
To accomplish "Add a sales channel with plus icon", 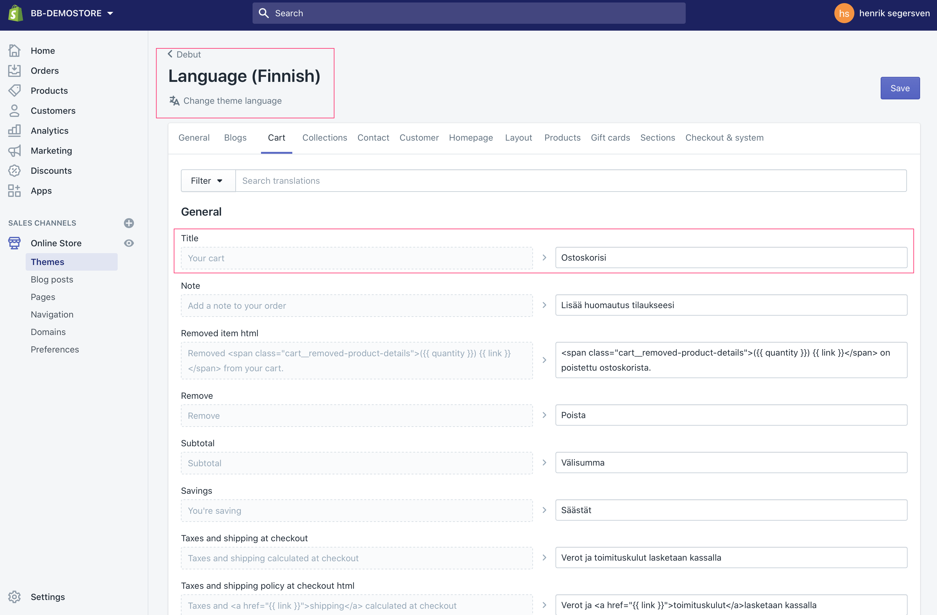I will point(129,223).
